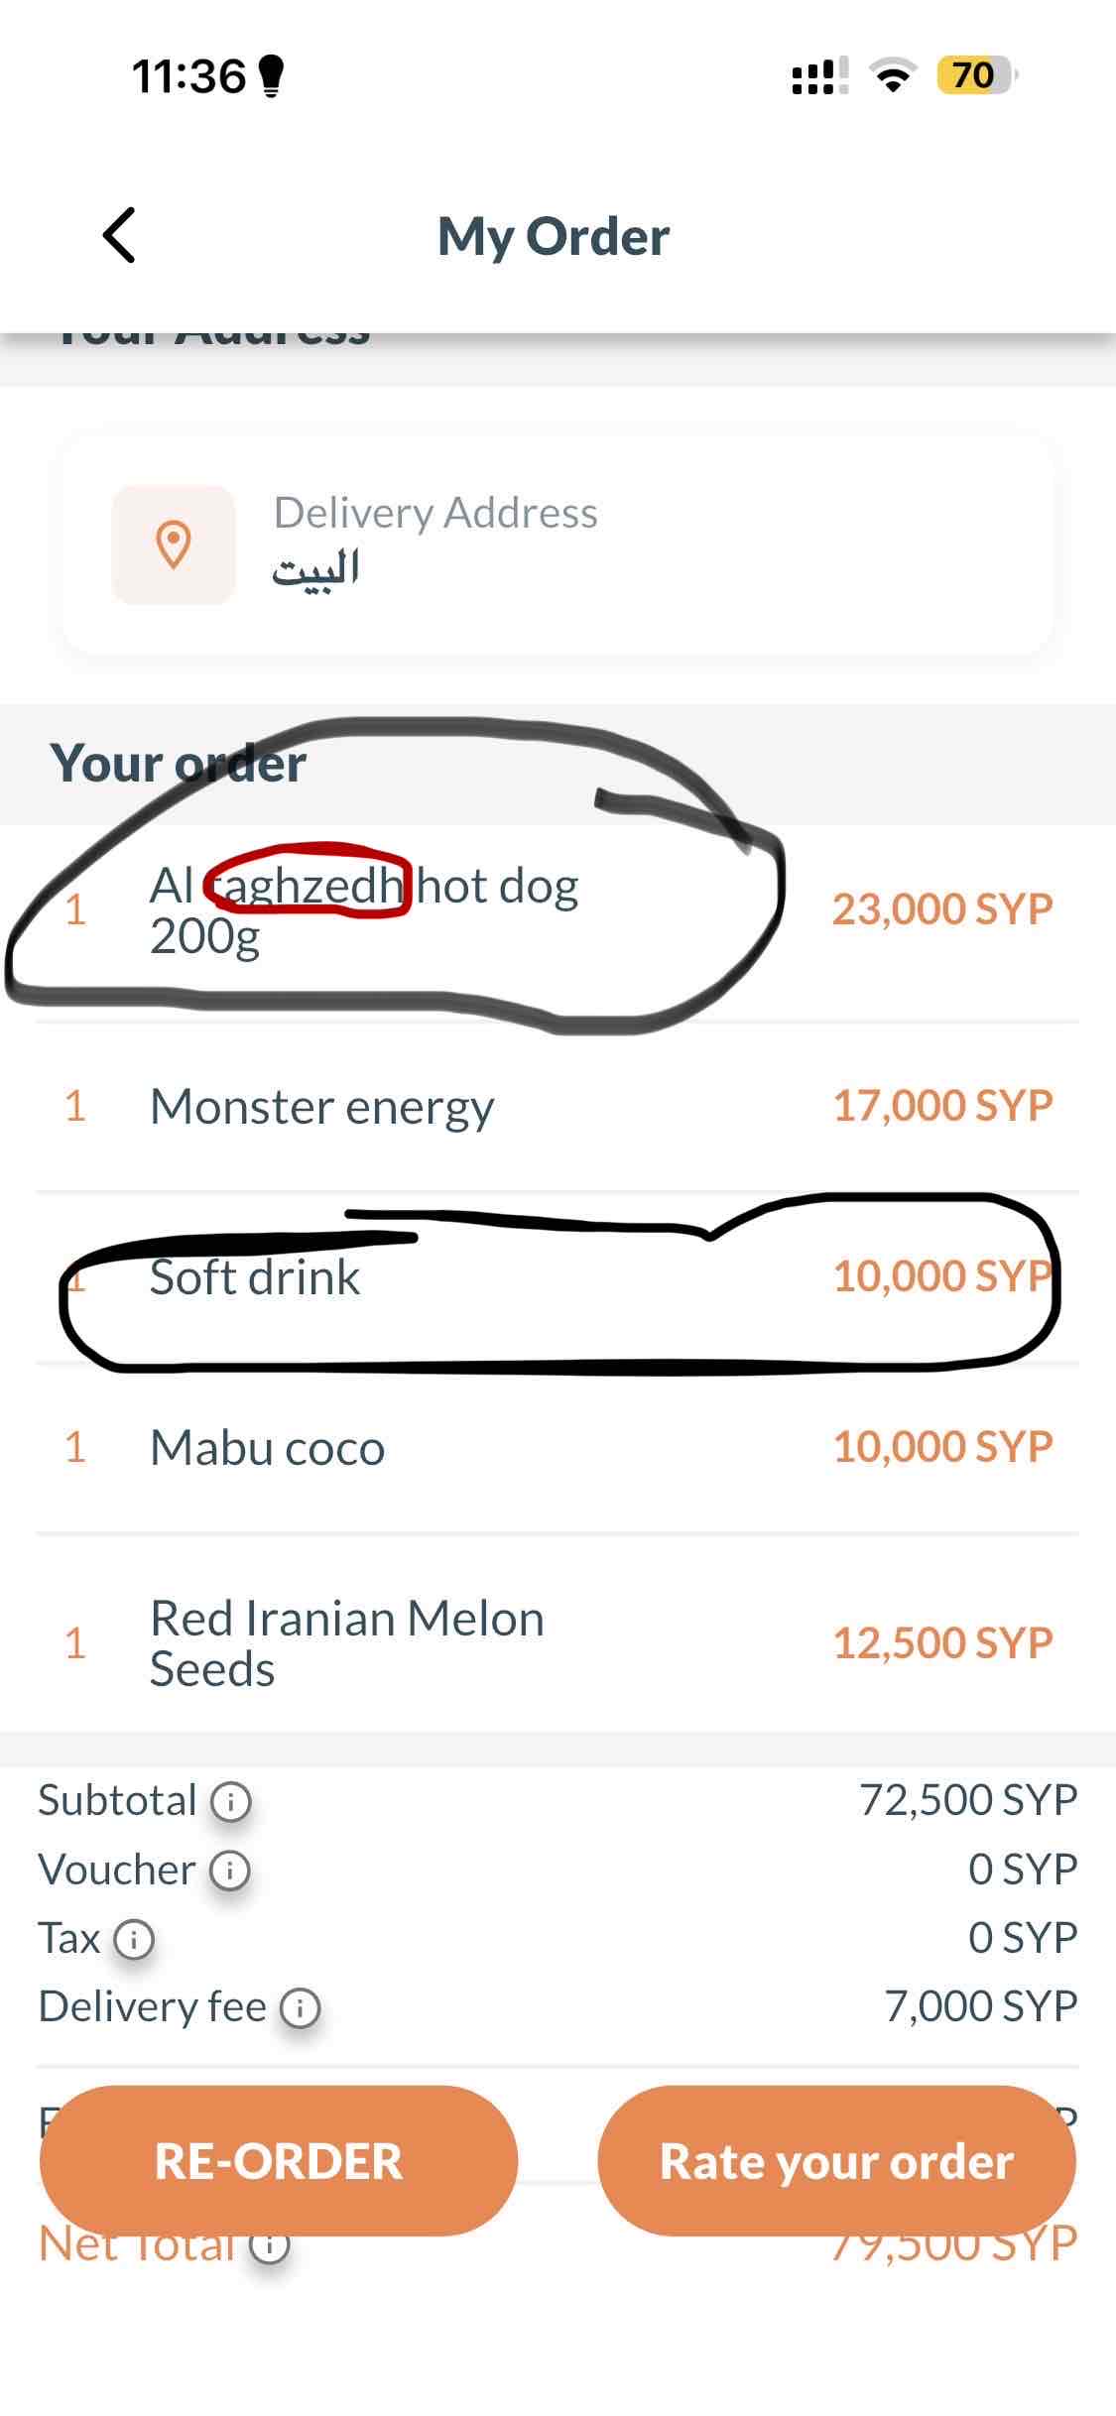
Task: Tap the back arrow icon
Action: (x=119, y=236)
